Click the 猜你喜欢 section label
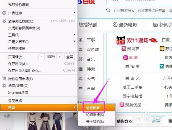 pyautogui.click(x=125, y=121)
